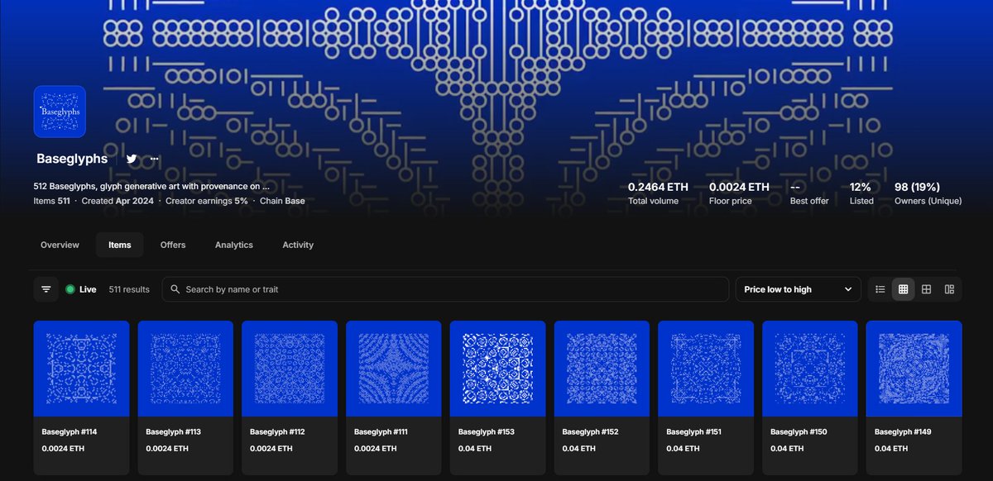Open the Price low to high dropdown
The height and width of the screenshot is (481, 993).
pyautogui.click(x=799, y=289)
